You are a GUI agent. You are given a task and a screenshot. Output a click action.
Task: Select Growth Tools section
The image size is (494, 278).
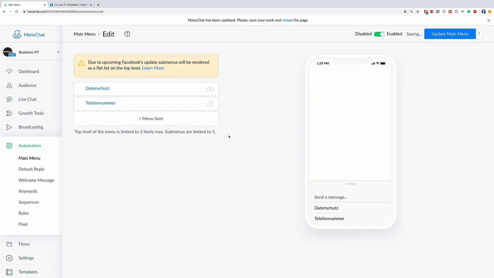(x=31, y=113)
